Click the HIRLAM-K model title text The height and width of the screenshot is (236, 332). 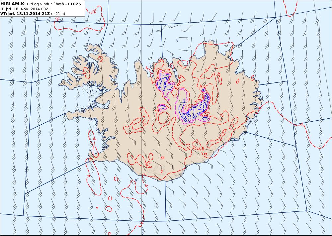(x=12, y=4)
